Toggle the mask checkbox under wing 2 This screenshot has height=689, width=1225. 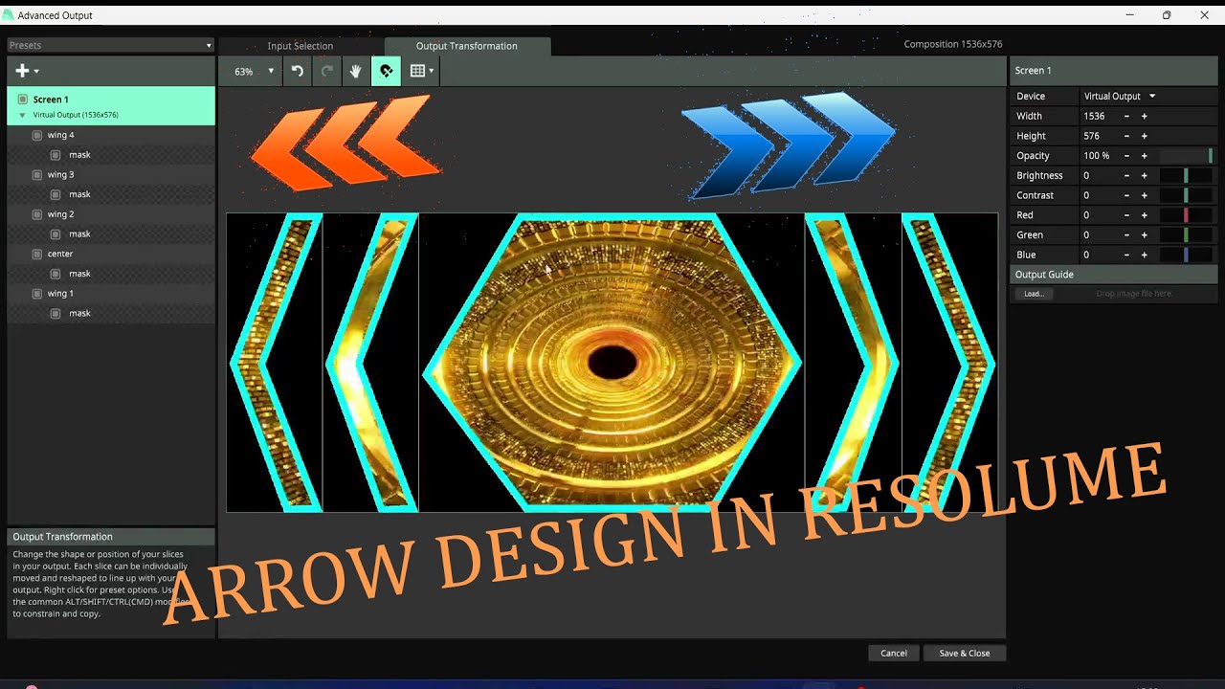[56, 234]
